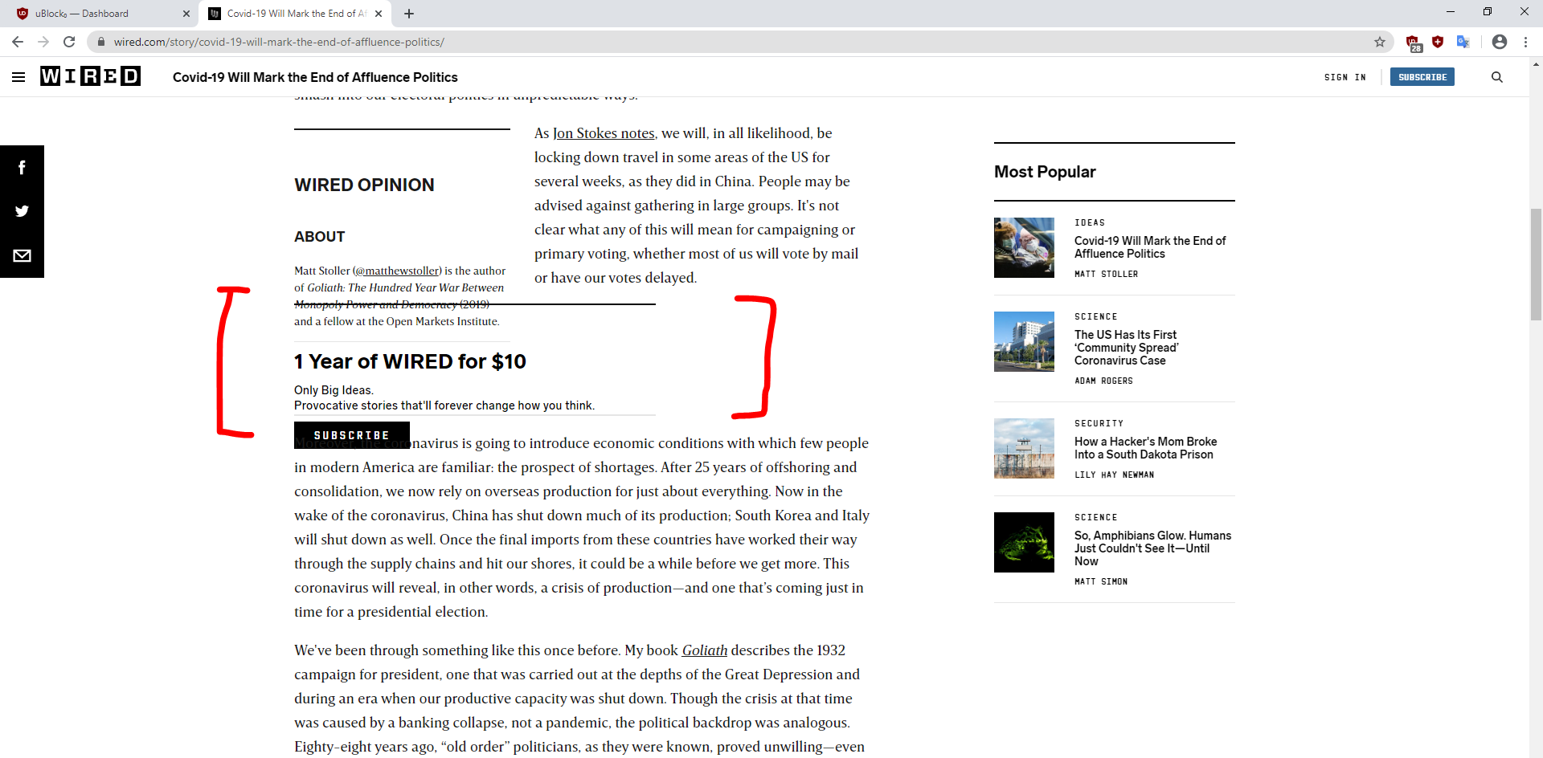This screenshot has height=758, width=1543.
Task: Click the Google Translate extension icon
Action: click(x=1463, y=42)
